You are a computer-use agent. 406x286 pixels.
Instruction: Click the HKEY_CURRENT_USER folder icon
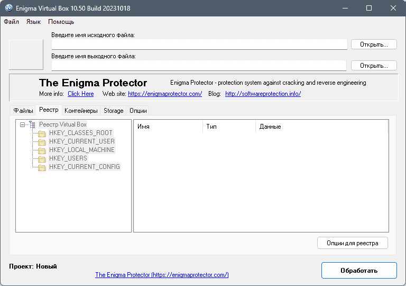[x=42, y=142]
